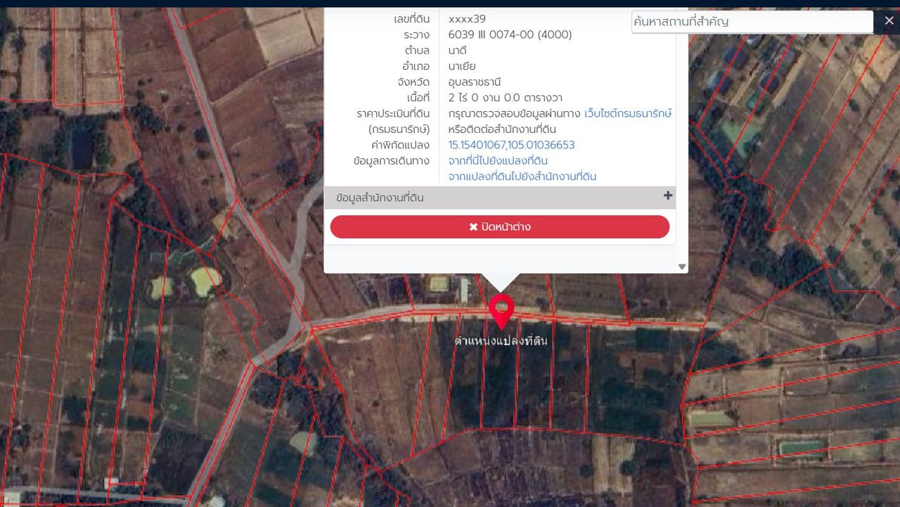Click the red location pin marker
Image resolution: width=900 pixels, height=507 pixels.
point(501,309)
